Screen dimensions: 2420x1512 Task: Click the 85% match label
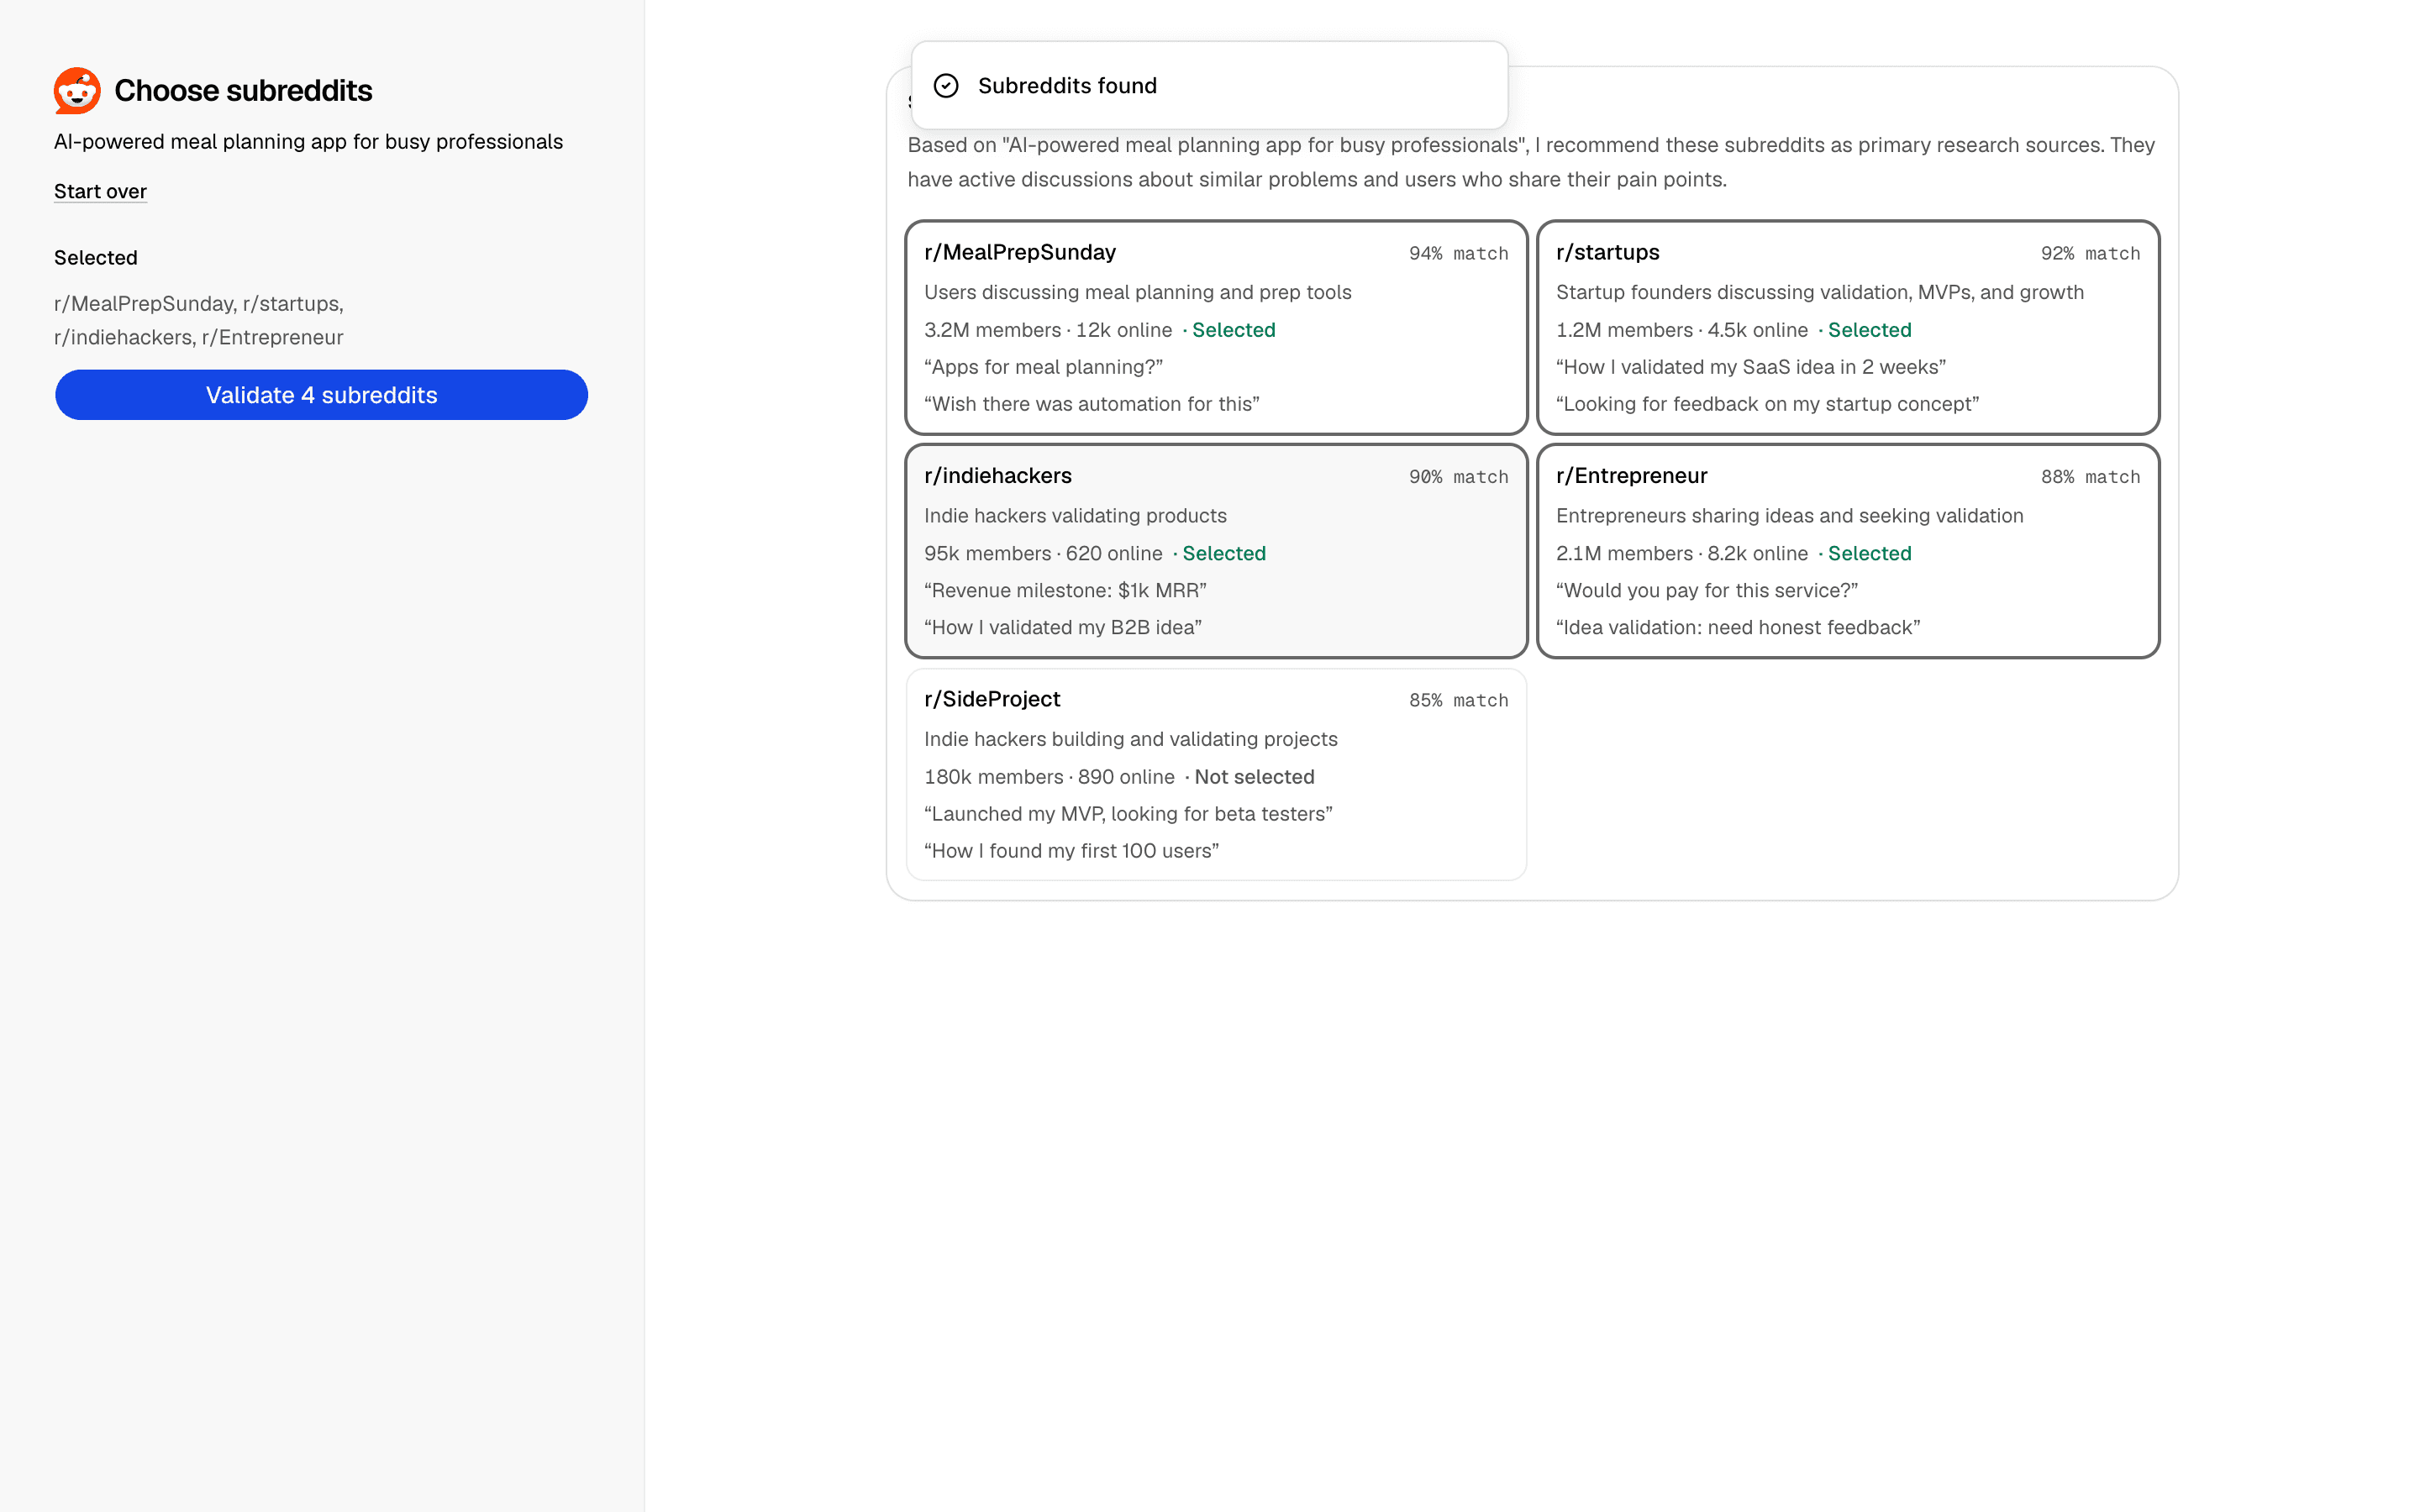point(1458,701)
